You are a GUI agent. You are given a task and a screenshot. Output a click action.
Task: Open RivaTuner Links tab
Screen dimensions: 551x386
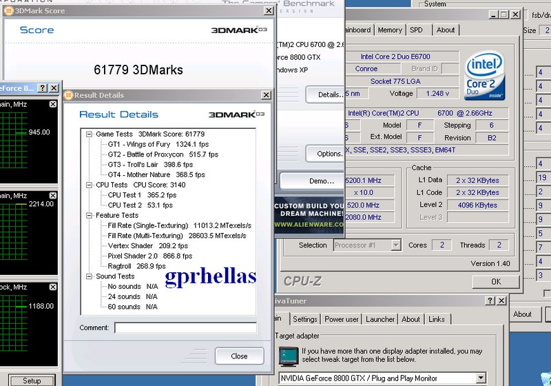coord(437,319)
